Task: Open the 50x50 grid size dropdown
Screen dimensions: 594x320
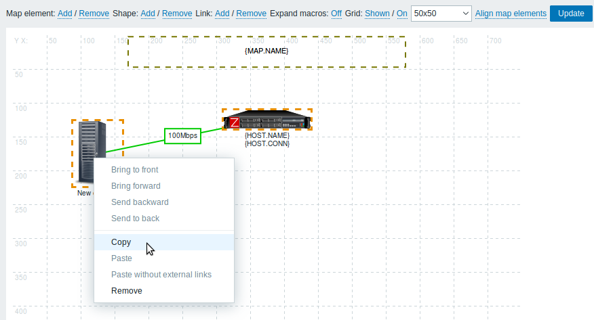Action: coord(441,14)
